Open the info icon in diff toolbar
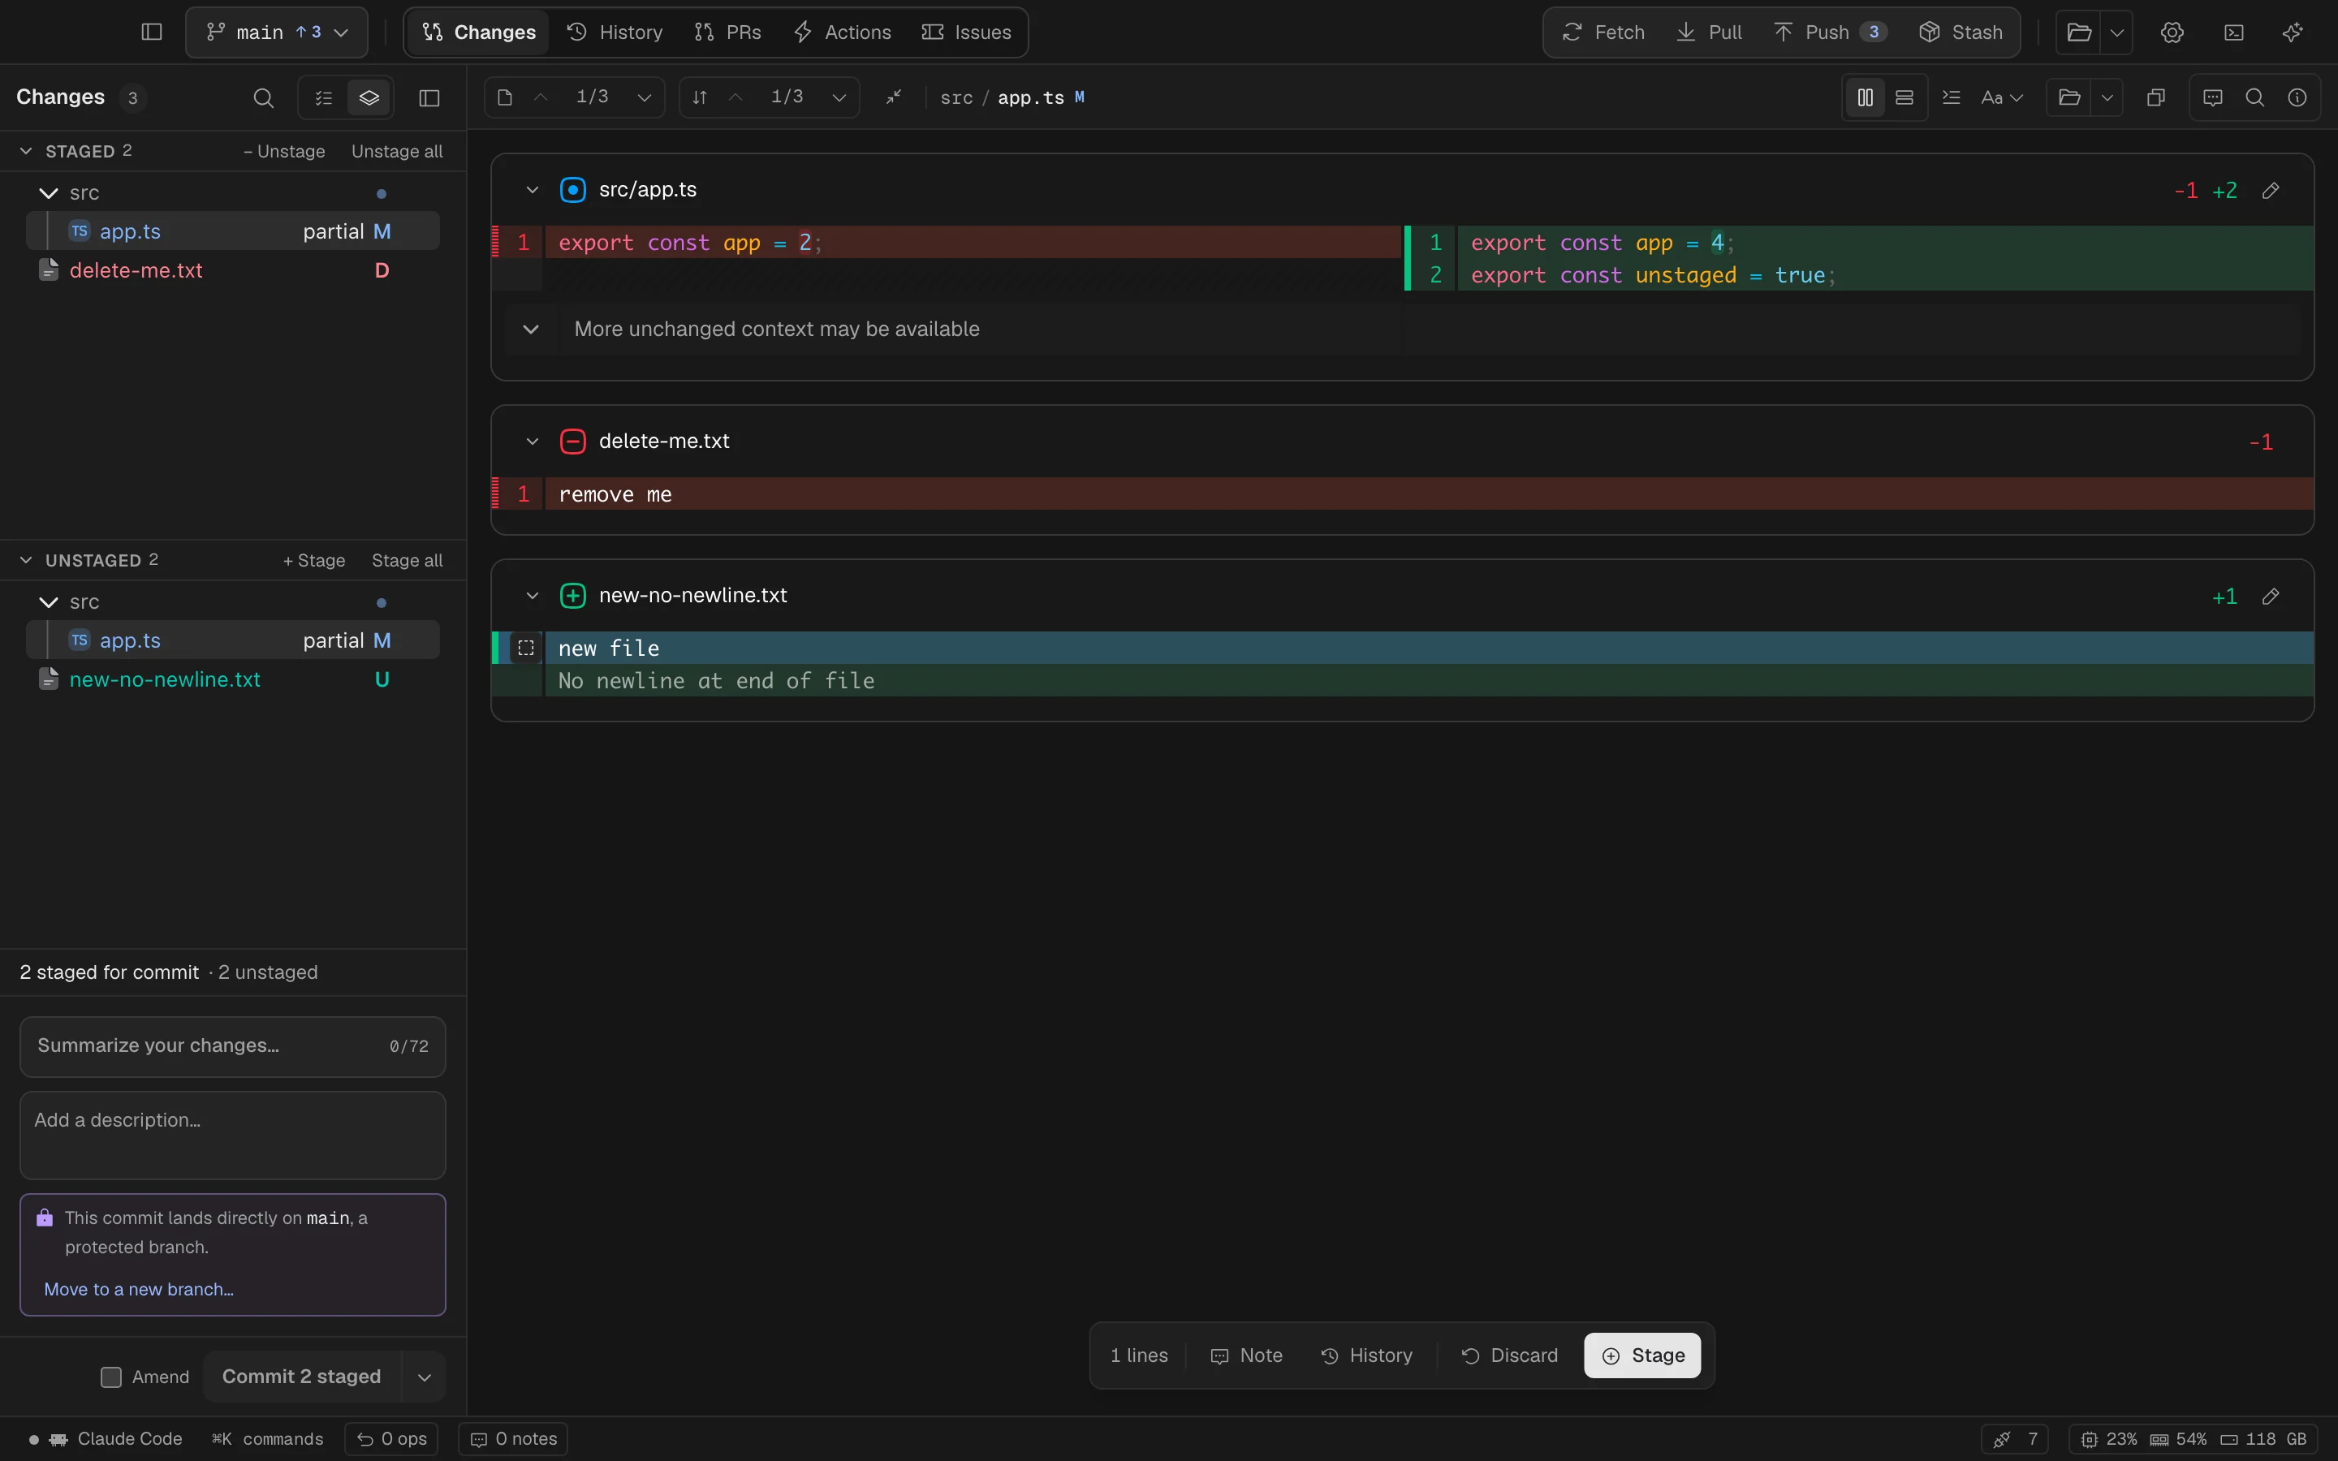The height and width of the screenshot is (1461, 2338). [2297, 97]
